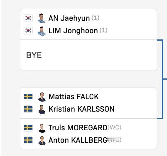Image resolution: width=167 pixels, height=156 pixels.
Task: Click the Sweden flag beside Anton KALLBERG
Action: click(28, 140)
